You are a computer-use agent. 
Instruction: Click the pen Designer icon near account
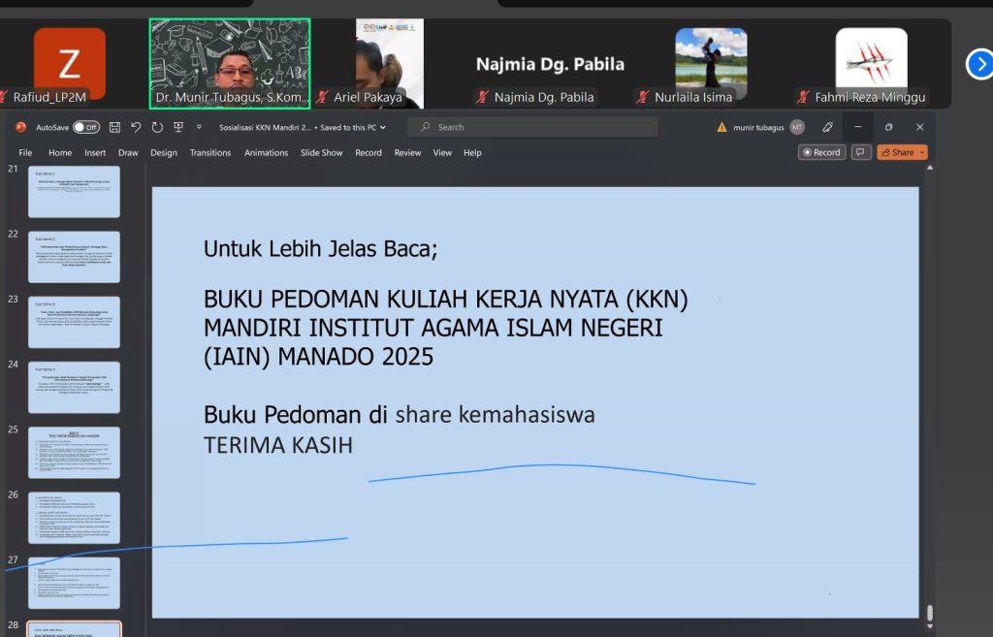pos(827,127)
